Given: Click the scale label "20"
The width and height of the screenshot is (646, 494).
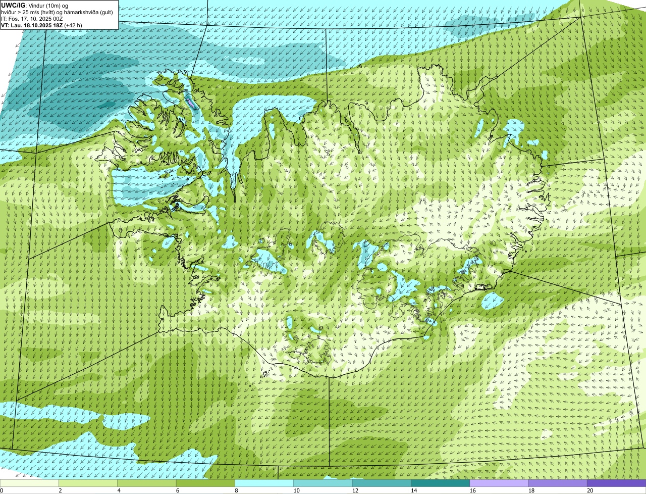Looking at the screenshot, I should (589, 490).
